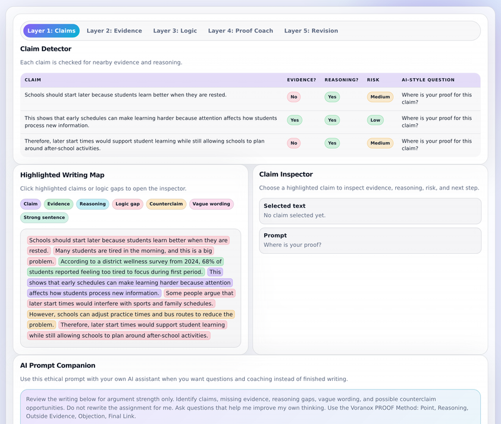Select the active Layer 1: Claims tab
The width and height of the screenshot is (501, 424).
click(x=51, y=31)
